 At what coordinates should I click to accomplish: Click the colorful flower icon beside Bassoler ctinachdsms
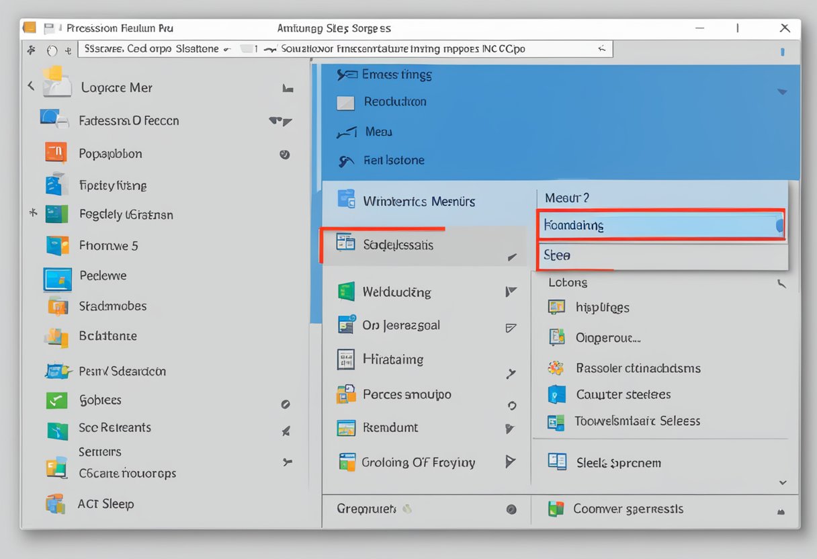[x=556, y=368]
